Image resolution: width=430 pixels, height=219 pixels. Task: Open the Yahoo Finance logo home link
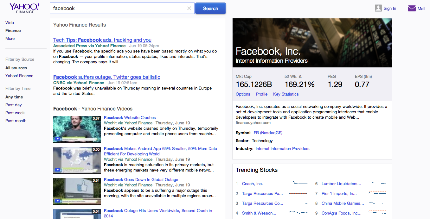(x=24, y=8)
